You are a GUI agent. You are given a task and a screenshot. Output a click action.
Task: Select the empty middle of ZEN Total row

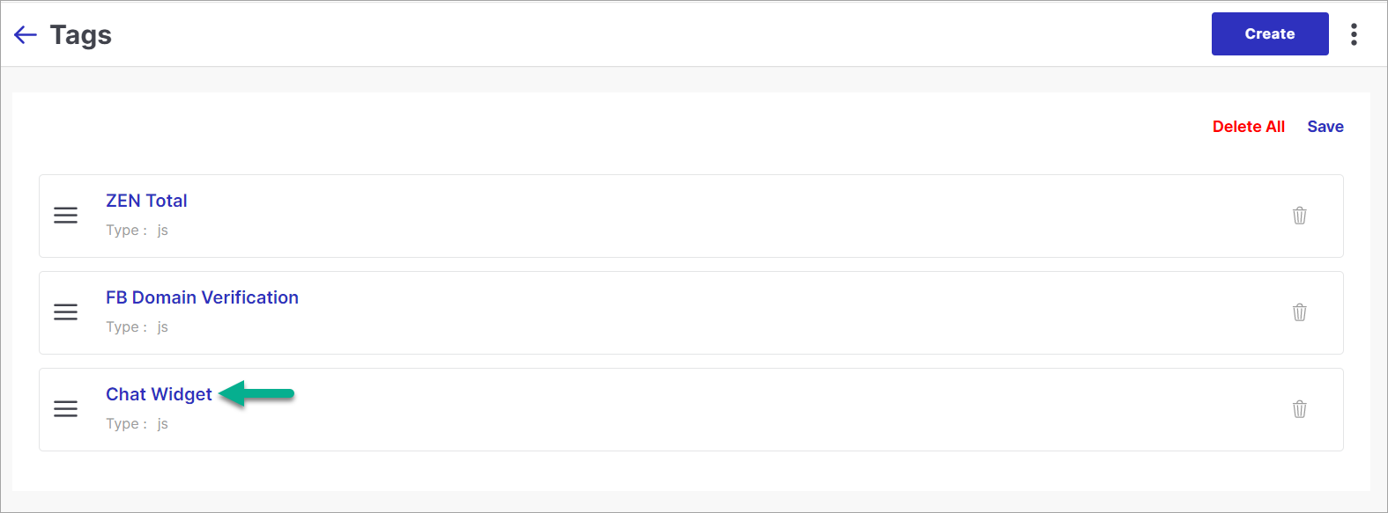(691, 216)
